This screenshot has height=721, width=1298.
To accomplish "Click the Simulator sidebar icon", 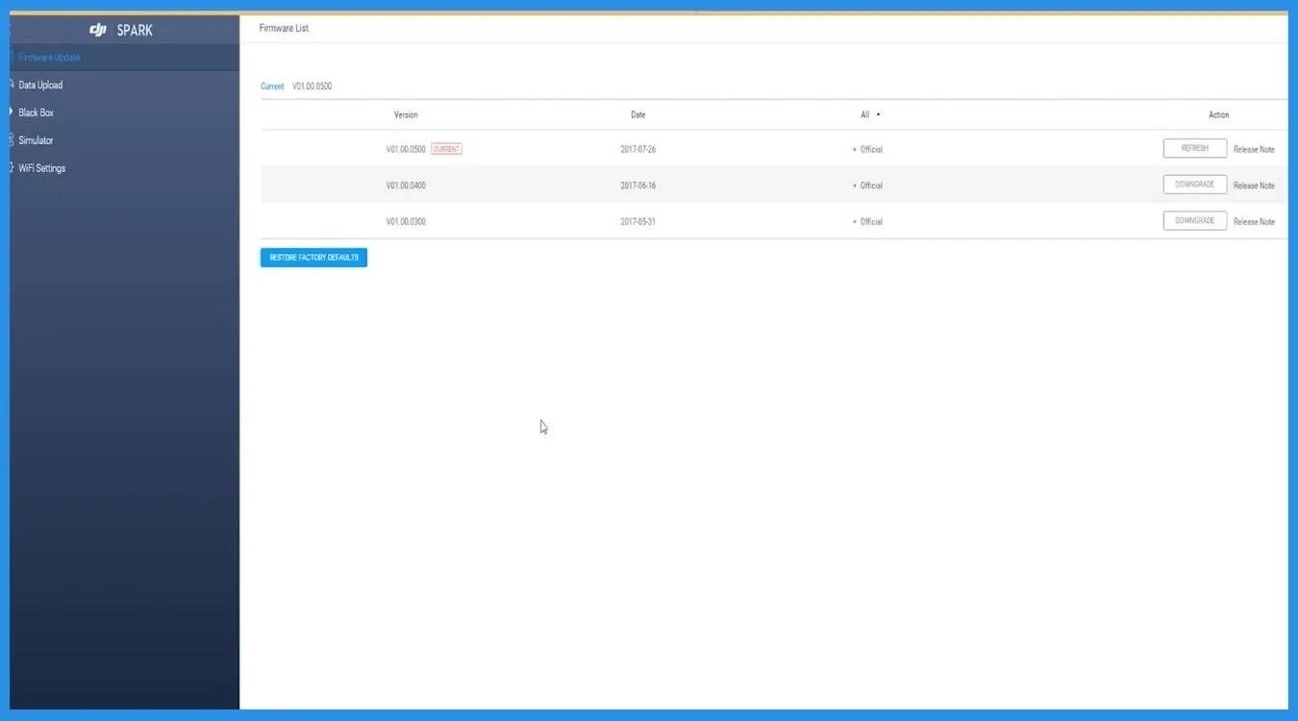I will 11,141.
